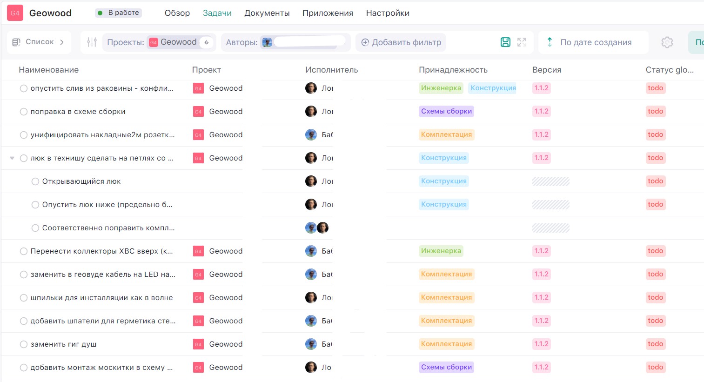The image size is (704, 382).
Task: Open the Список view dropdown
Action: [x=39, y=42]
